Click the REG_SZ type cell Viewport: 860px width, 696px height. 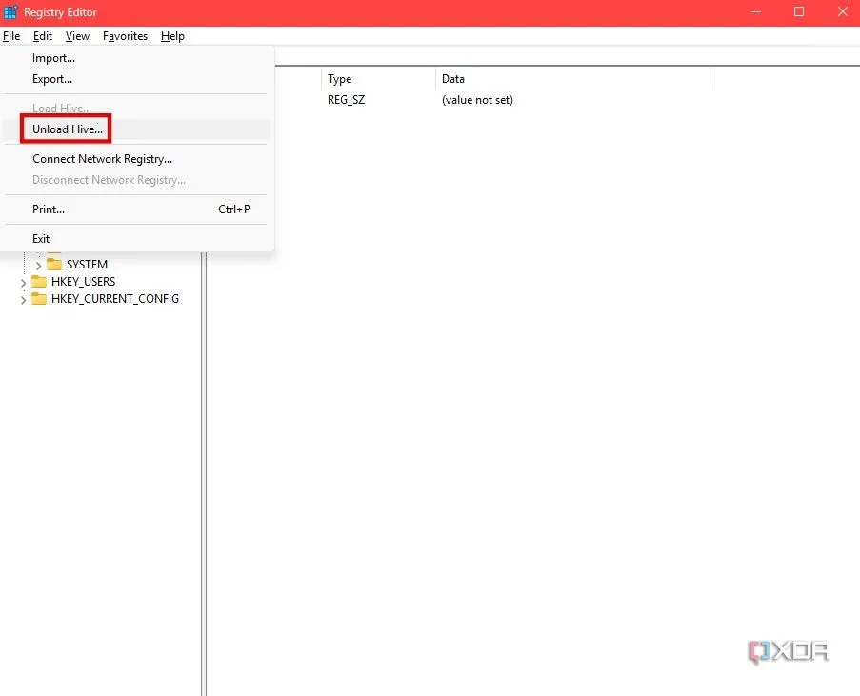[346, 100]
